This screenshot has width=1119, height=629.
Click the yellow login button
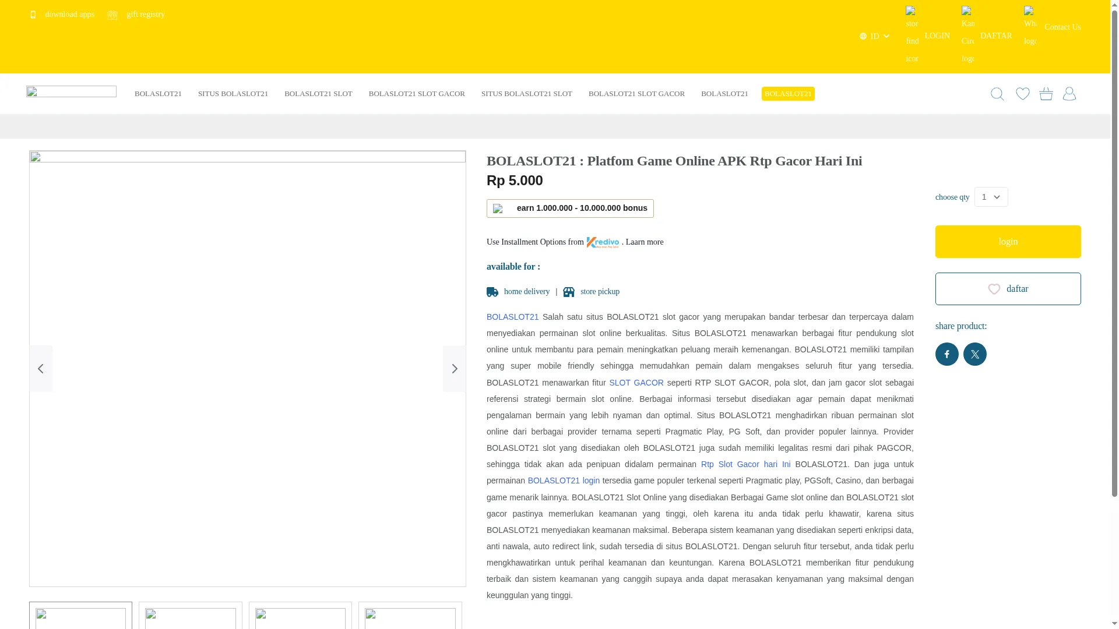click(x=1008, y=242)
